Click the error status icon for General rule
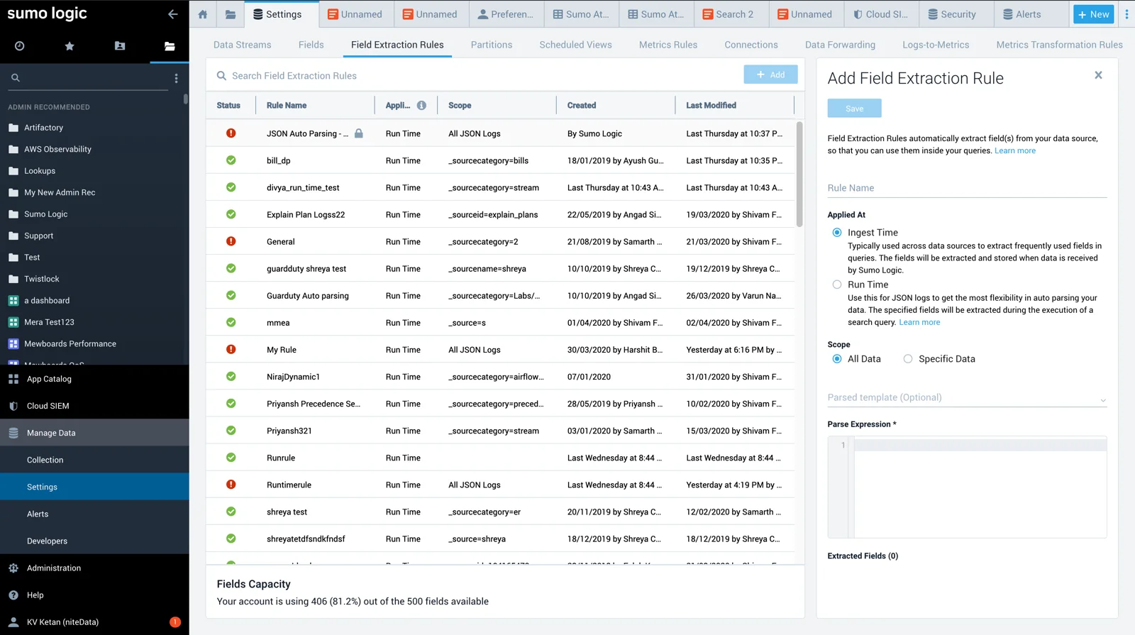This screenshot has width=1135, height=635. coord(231,241)
